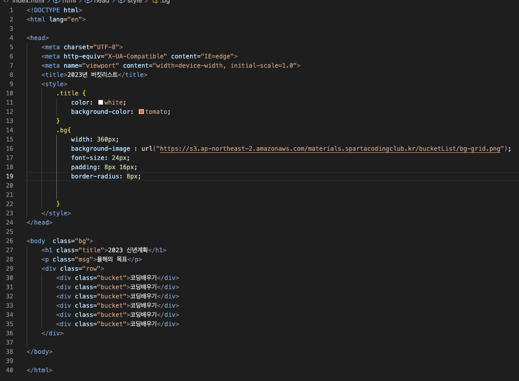519x381 pixels.
Task: Click the "IE=edge" content value
Action: [x=217, y=56]
